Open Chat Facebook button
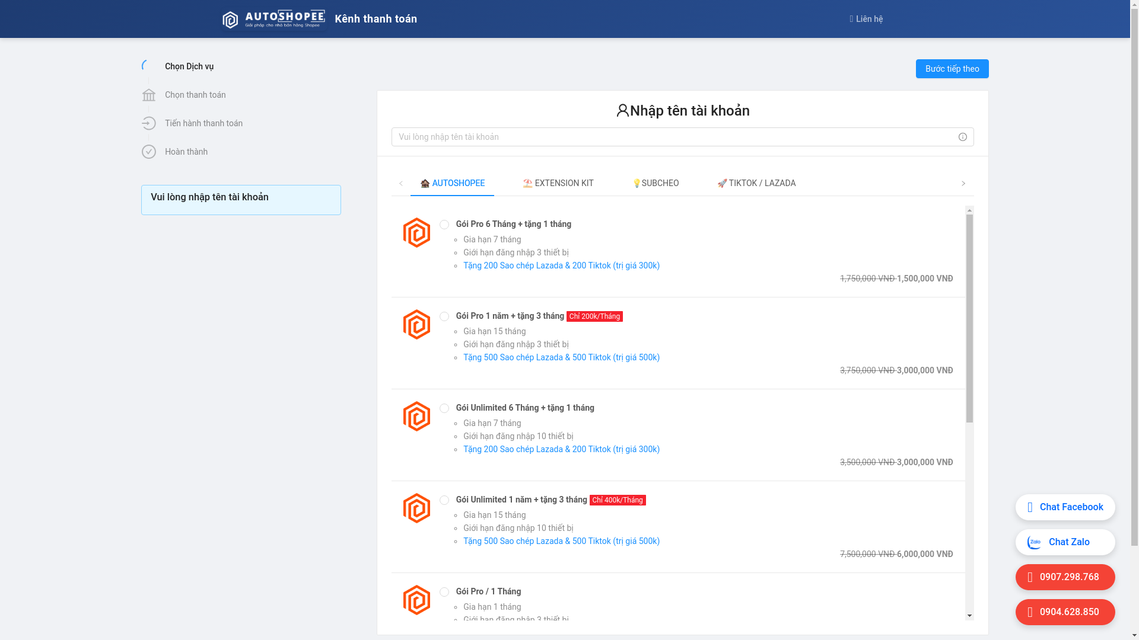The height and width of the screenshot is (640, 1139). click(1065, 507)
